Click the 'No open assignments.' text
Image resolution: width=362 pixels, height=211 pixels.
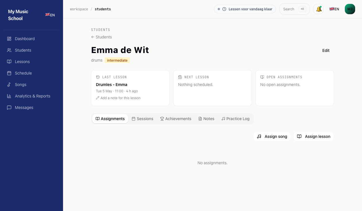[x=280, y=85]
